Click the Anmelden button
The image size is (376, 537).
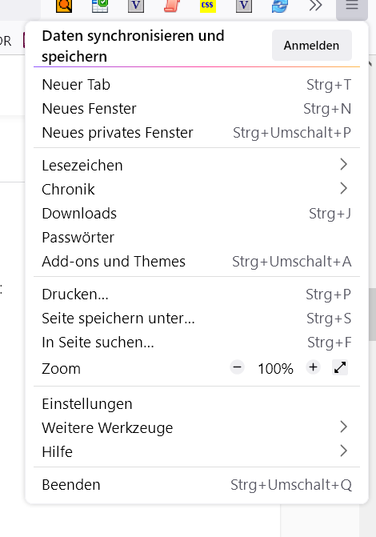[x=312, y=45]
